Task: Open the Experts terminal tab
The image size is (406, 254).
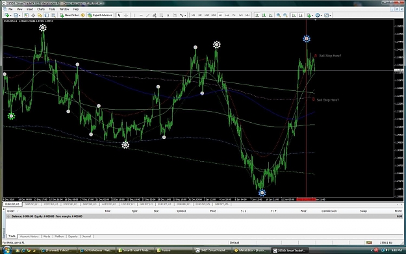Action: 73,236
